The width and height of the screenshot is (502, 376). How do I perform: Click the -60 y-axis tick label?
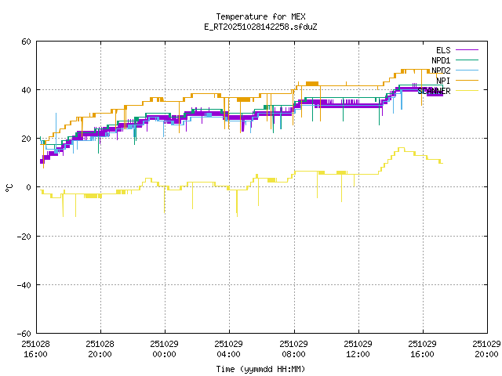[x=24, y=333]
